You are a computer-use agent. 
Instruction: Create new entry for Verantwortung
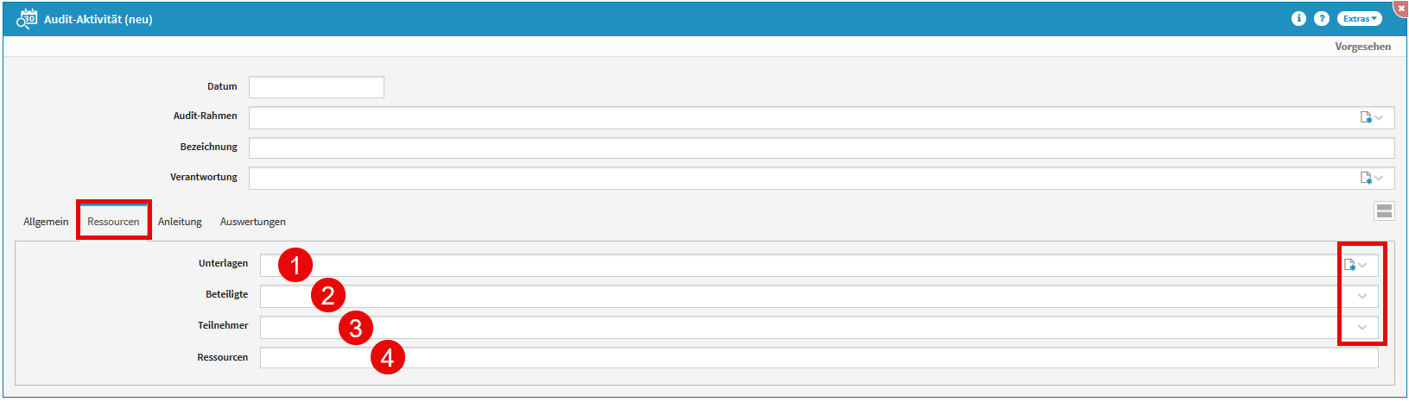pos(1366,178)
